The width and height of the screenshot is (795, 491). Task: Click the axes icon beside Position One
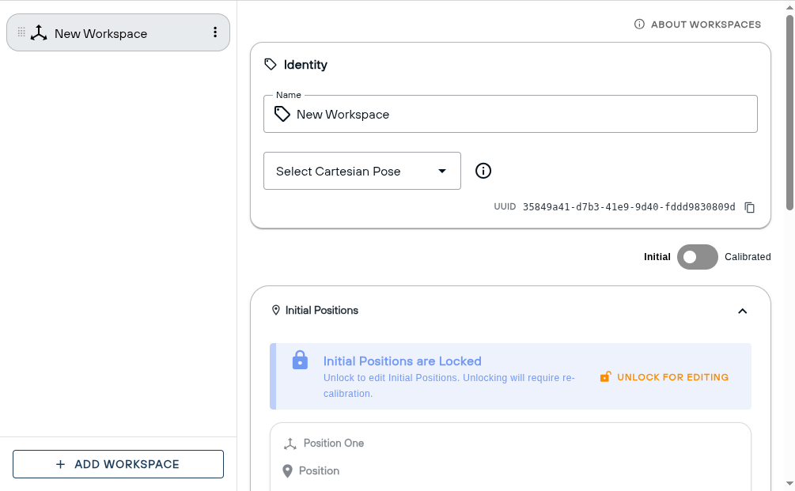pos(290,444)
